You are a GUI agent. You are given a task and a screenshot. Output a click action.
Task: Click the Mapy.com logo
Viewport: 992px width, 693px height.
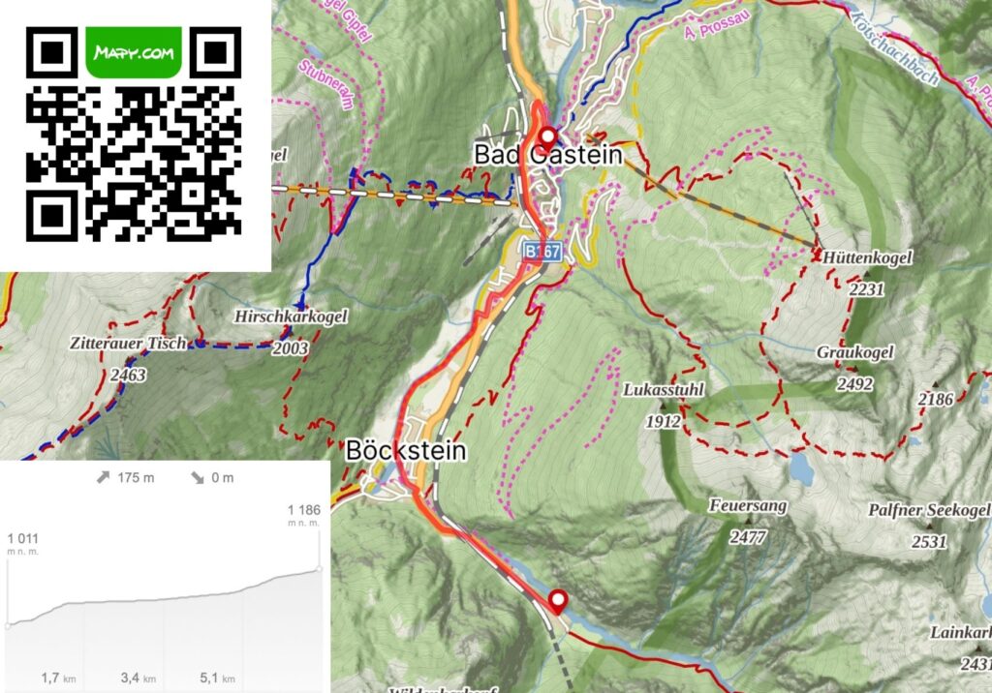tap(134, 52)
